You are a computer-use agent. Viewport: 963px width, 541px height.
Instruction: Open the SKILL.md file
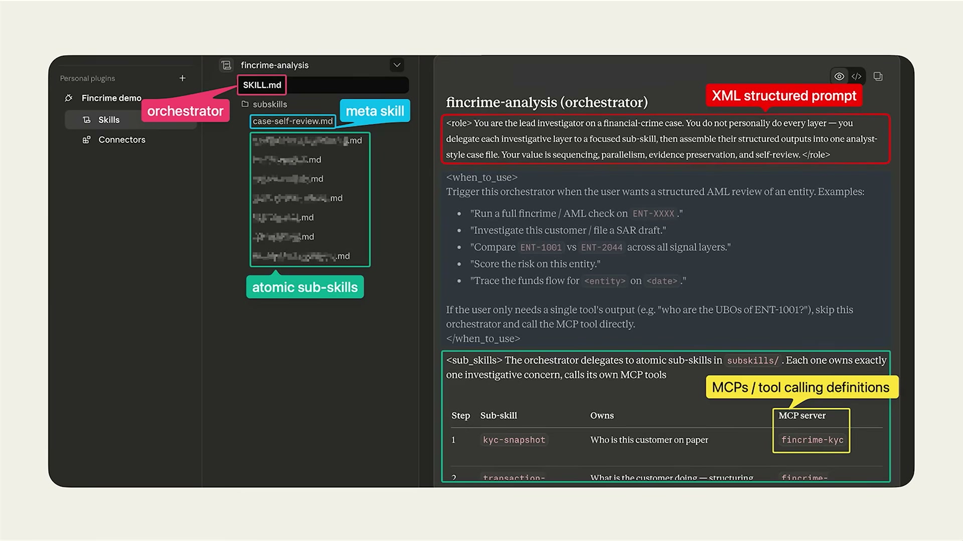[262, 85]
